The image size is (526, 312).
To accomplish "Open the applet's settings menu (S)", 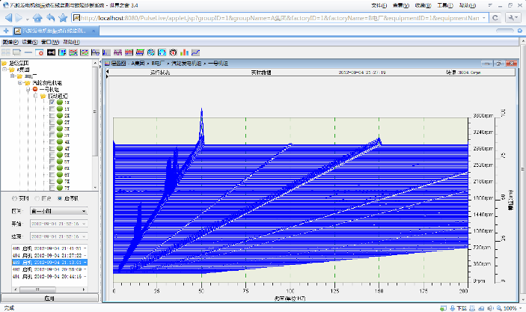I will (30, 42).
